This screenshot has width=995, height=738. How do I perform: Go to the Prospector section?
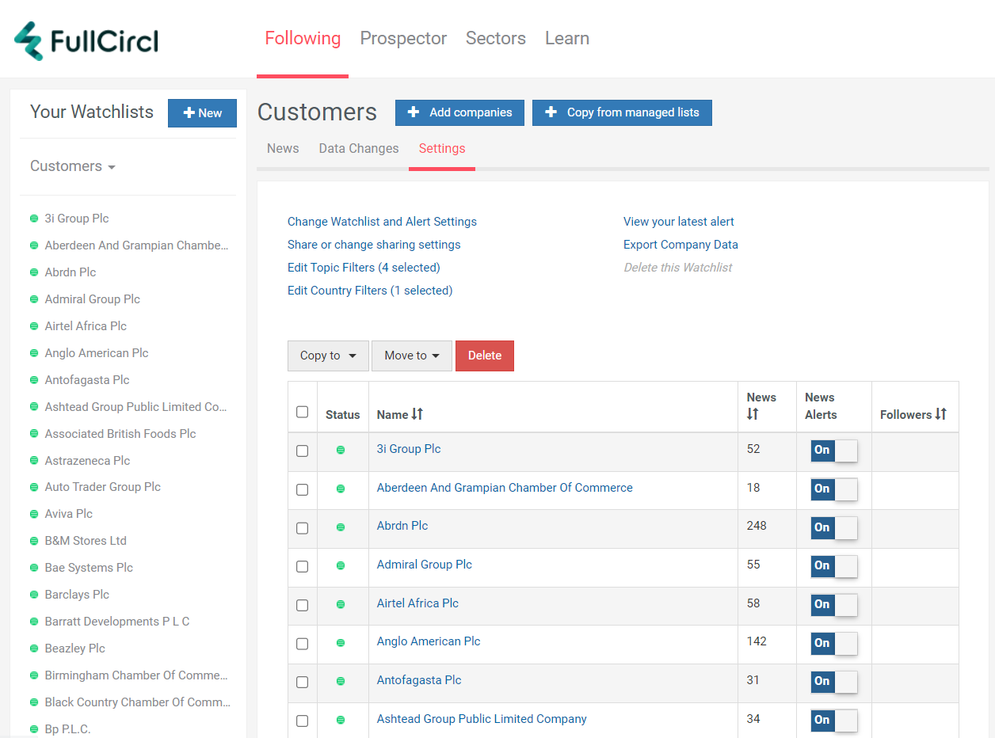403,38
